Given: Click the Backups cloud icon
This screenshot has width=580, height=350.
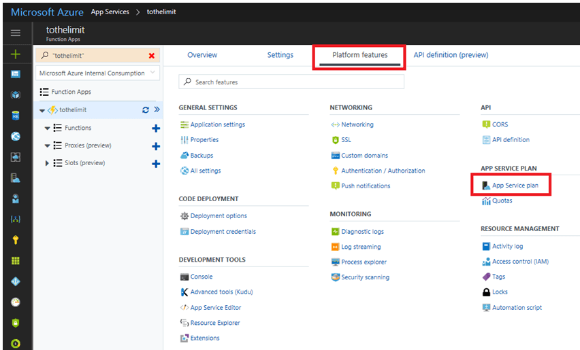Looking at the screenshot, I should pos(184,155).
